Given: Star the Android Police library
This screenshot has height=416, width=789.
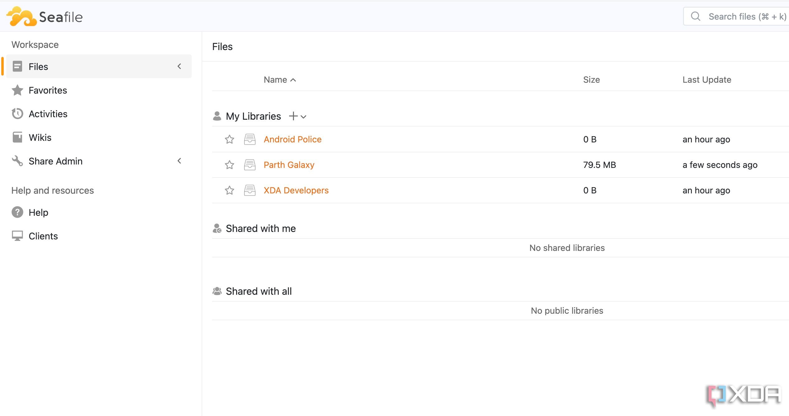Looking at the screenshot, I should pyautogui.click(x=230, y=139).
